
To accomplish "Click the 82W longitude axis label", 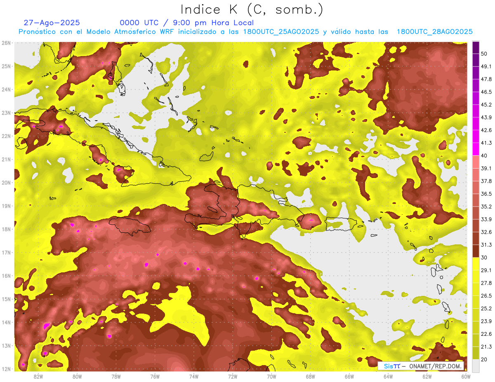I will pyautogui.click(x=38, y=376).
